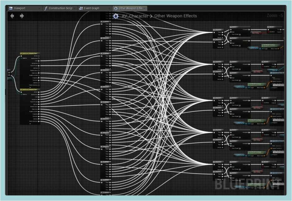Go forward with the right navigation arrow

pos(22,16)
